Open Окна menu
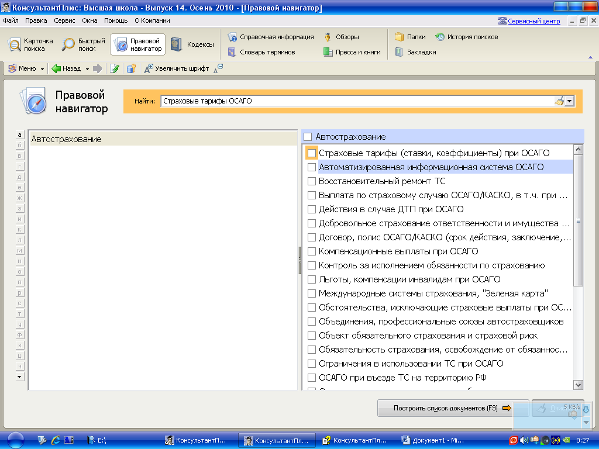 coord(89,20)
